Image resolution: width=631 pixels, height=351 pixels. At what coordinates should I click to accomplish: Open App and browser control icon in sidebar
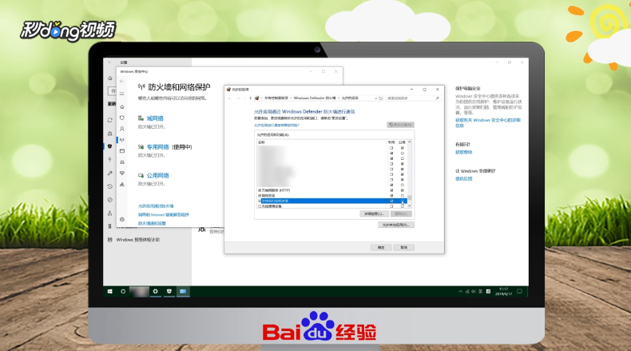click(122, 151)
